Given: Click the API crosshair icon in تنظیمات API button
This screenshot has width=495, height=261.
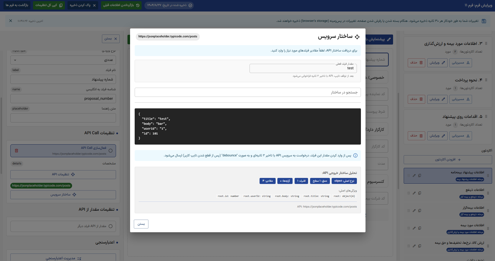Looking at the screenshot, I should click(73, 174).
